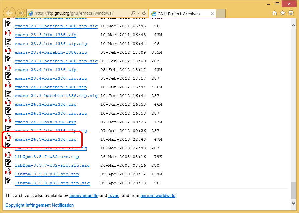Click the date 18-Mar-2013 22:43 of emacs-24.3-bin-i386.zip

pyautogui.click(x=123, y=139)
